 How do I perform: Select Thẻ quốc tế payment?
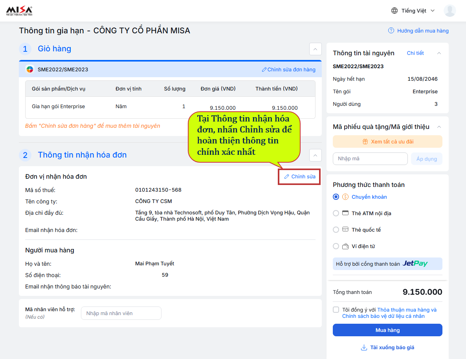336,230
